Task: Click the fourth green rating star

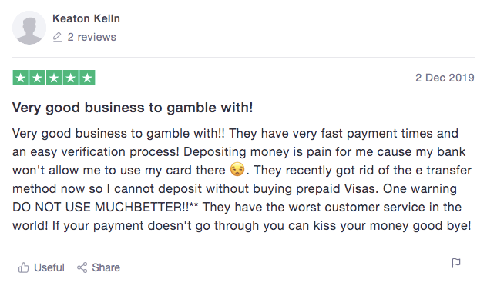Action: tap(70, 78)
